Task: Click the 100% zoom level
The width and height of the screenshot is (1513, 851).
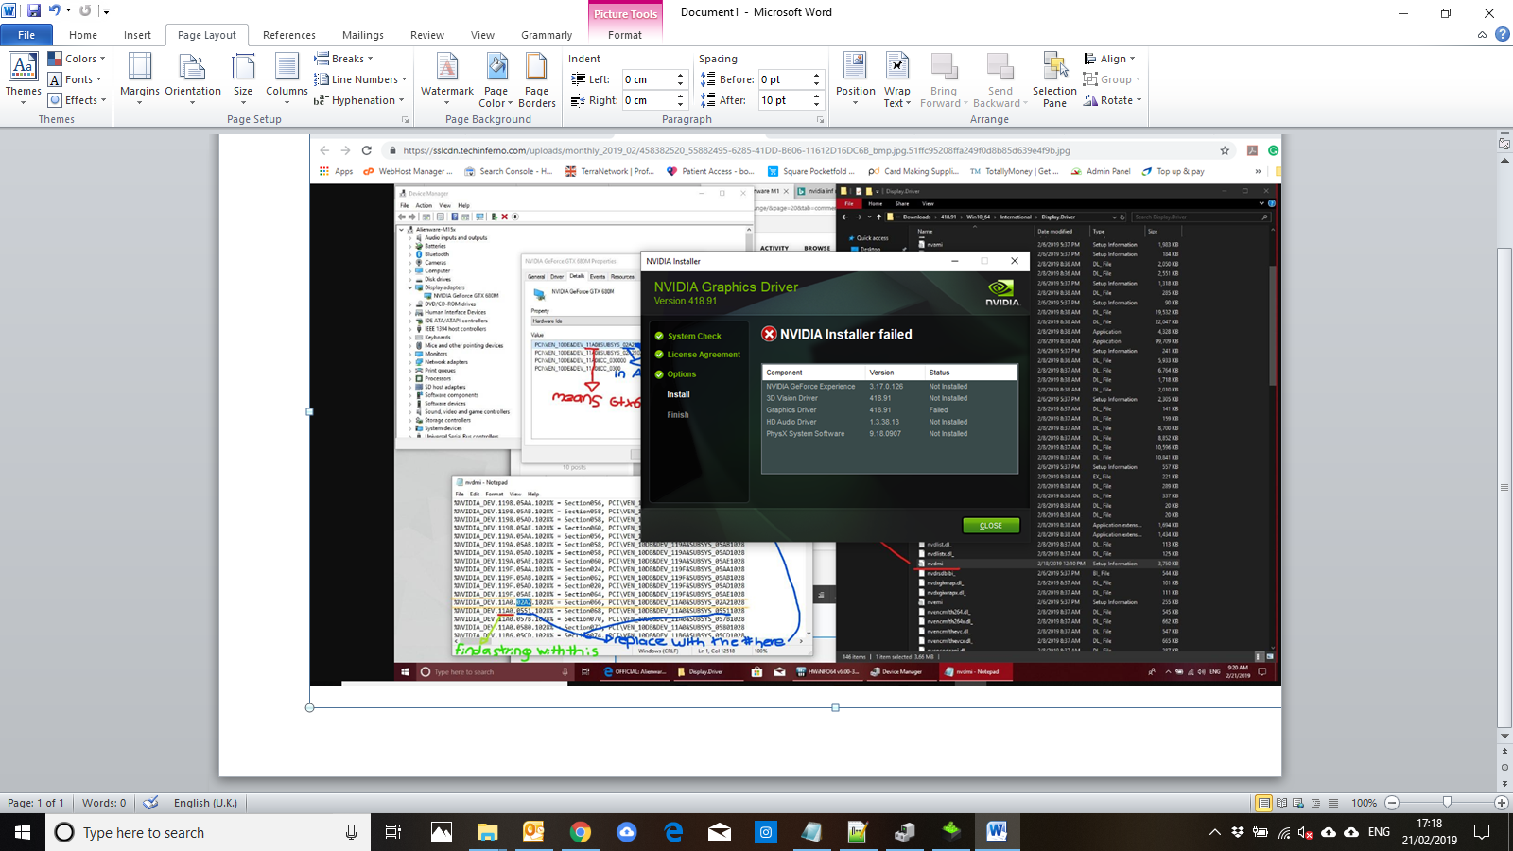Action: tap(1364, 803)
